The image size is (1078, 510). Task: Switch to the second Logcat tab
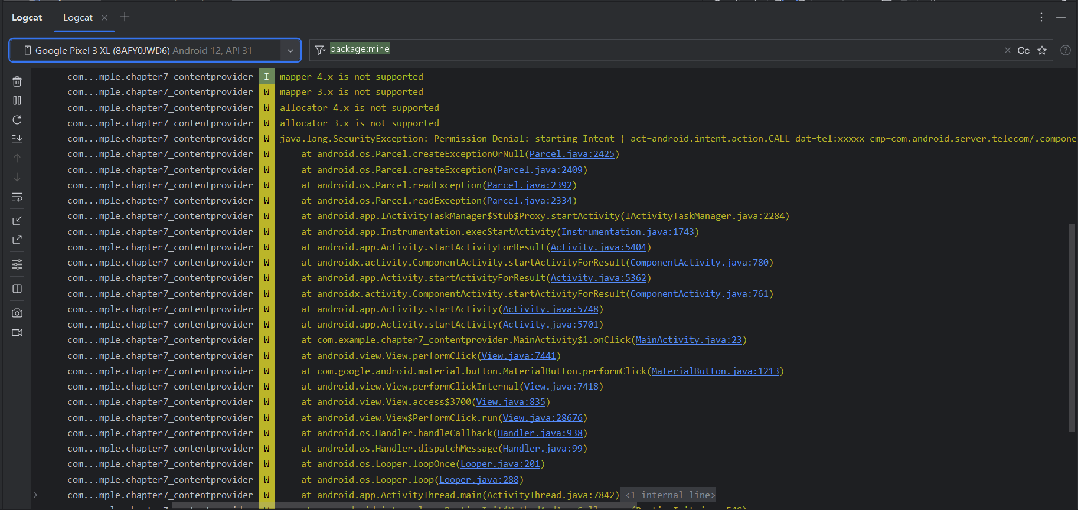tap(78, 18)
